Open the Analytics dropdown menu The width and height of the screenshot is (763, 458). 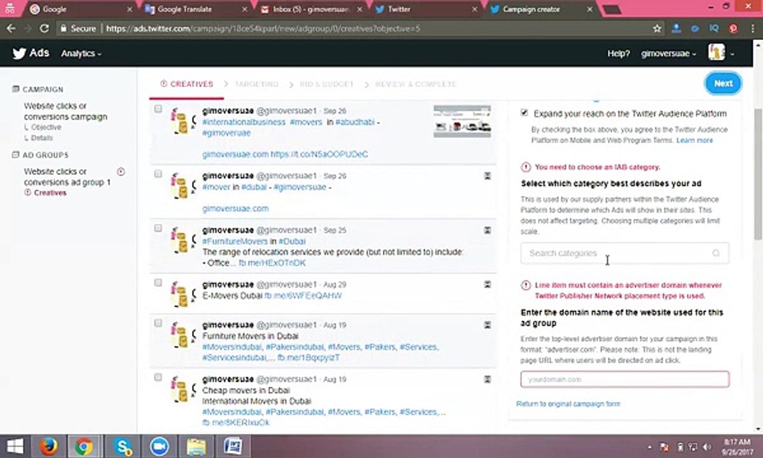coord(81,53)
